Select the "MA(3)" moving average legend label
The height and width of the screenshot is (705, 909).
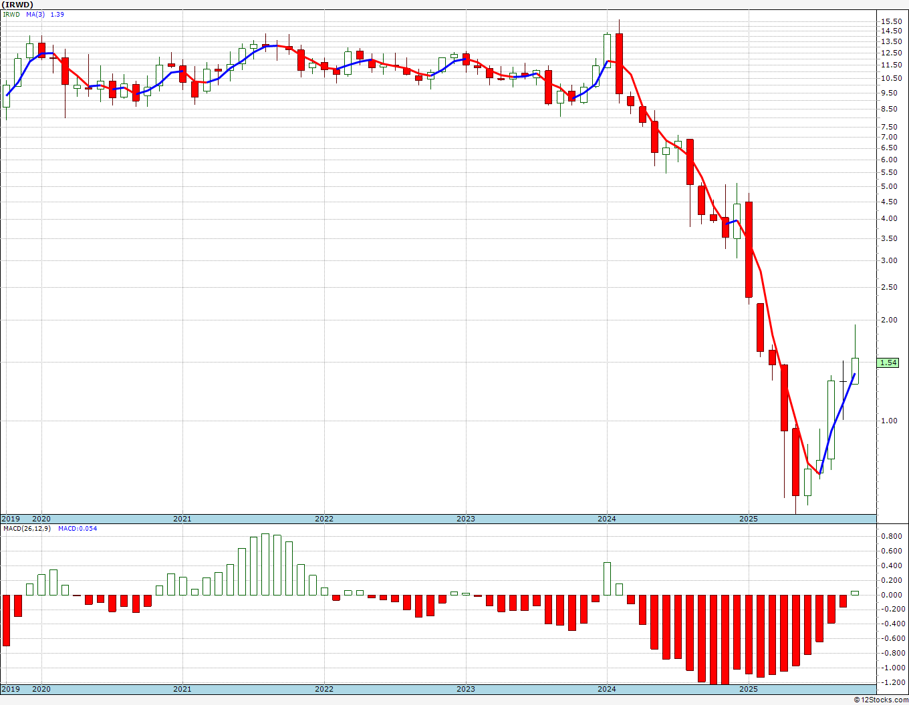tap(36, 14)
